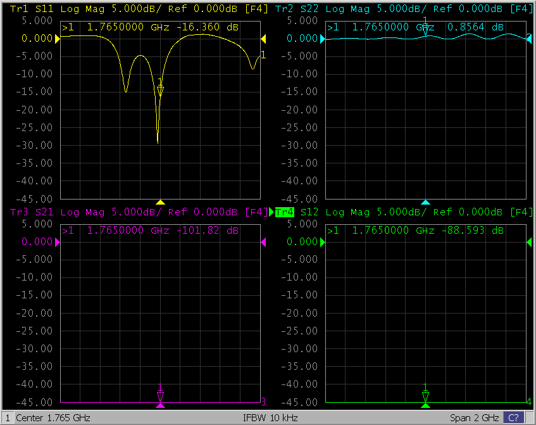This screenshot has height=425, width=536.
Task: Click the cyan reference level arrow on S22
Action: point(323,39)
